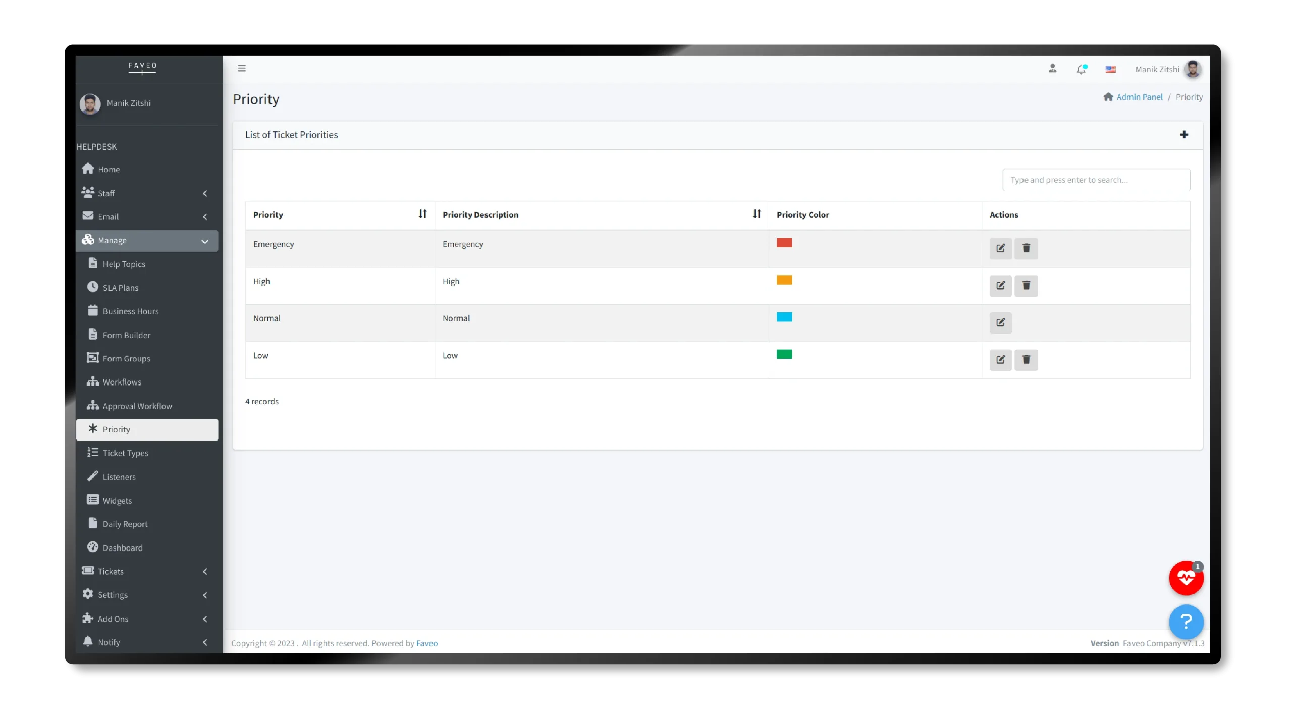This screenshot has width=1292, height=715.
Task: Delete the Low priority
Action: pyautogui.click(x=1026, y=360)
